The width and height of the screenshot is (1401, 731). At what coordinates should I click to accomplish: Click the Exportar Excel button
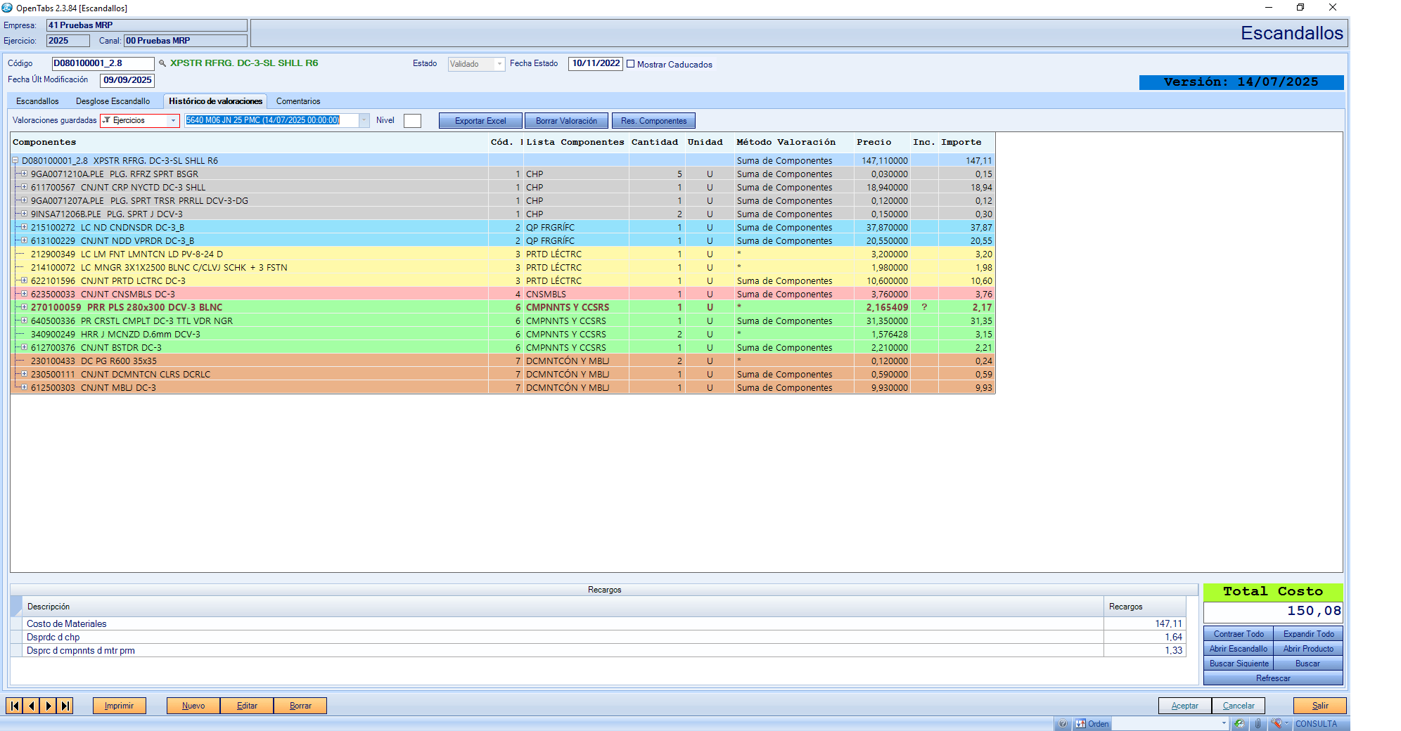click(480, 121)
